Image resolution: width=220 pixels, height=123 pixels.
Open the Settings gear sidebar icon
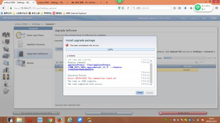pos(6,91)
